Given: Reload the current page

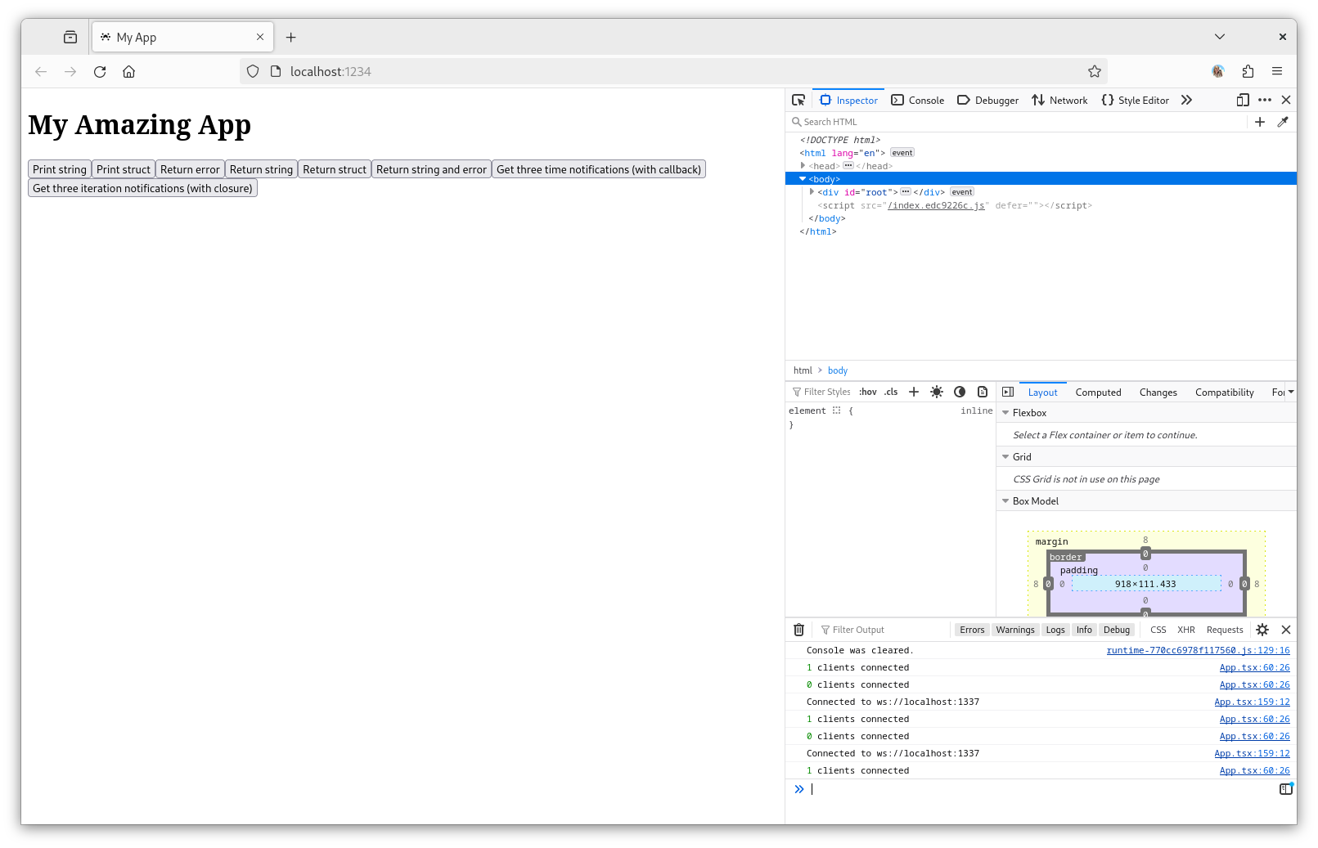Looking at the screenshot, I should click(100, 71).
